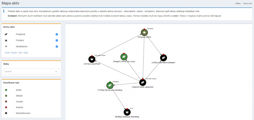
Task: Click the Kritické red risk swatch
Action: coord(6,107)
